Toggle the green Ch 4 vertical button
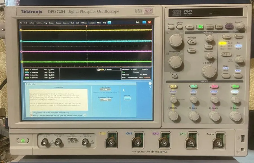Screen dimensions: 254x163 coord(235,86)
